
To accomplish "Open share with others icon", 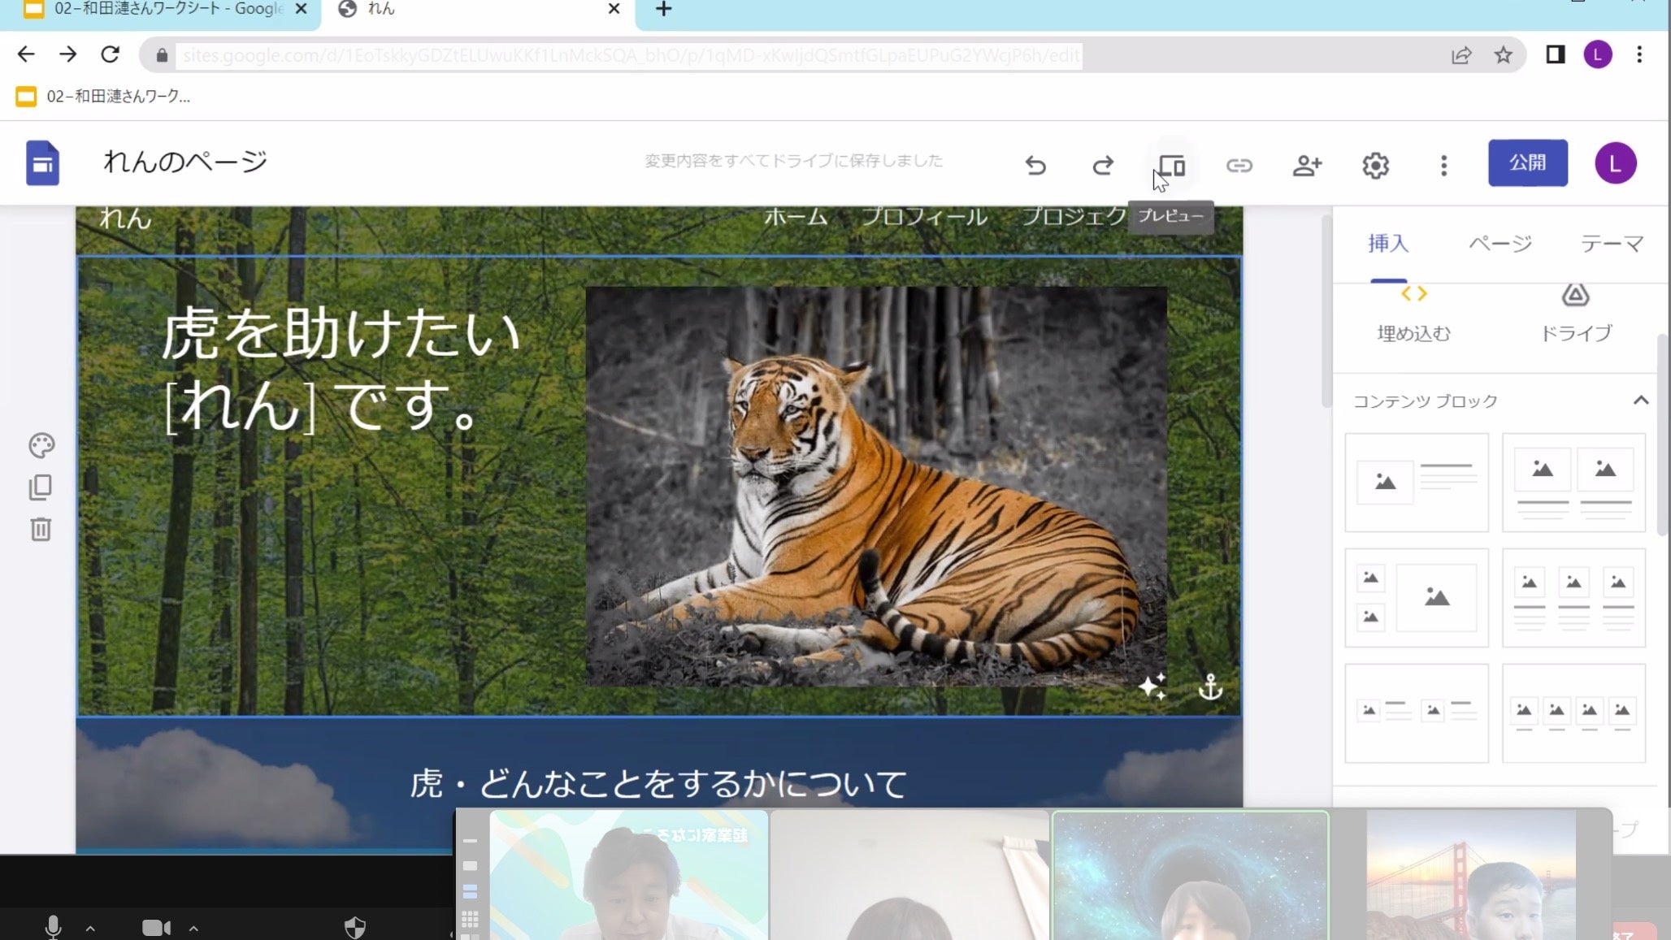I will click(1307, 166).
